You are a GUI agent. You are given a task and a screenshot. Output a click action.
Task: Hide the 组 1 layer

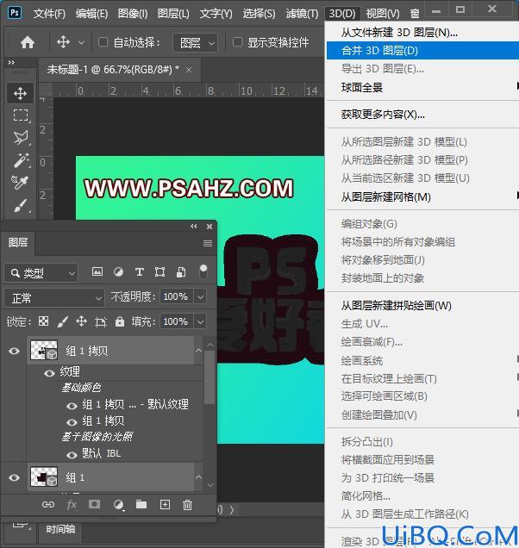tap(14, 477)
